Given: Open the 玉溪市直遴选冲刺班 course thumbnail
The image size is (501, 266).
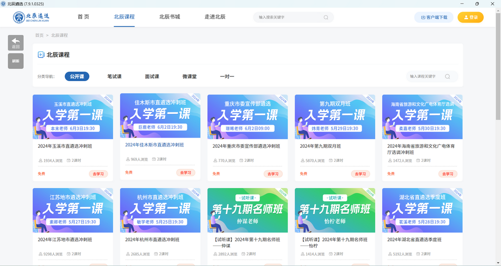Looking at the screenshot, I should tap(73, 117).
